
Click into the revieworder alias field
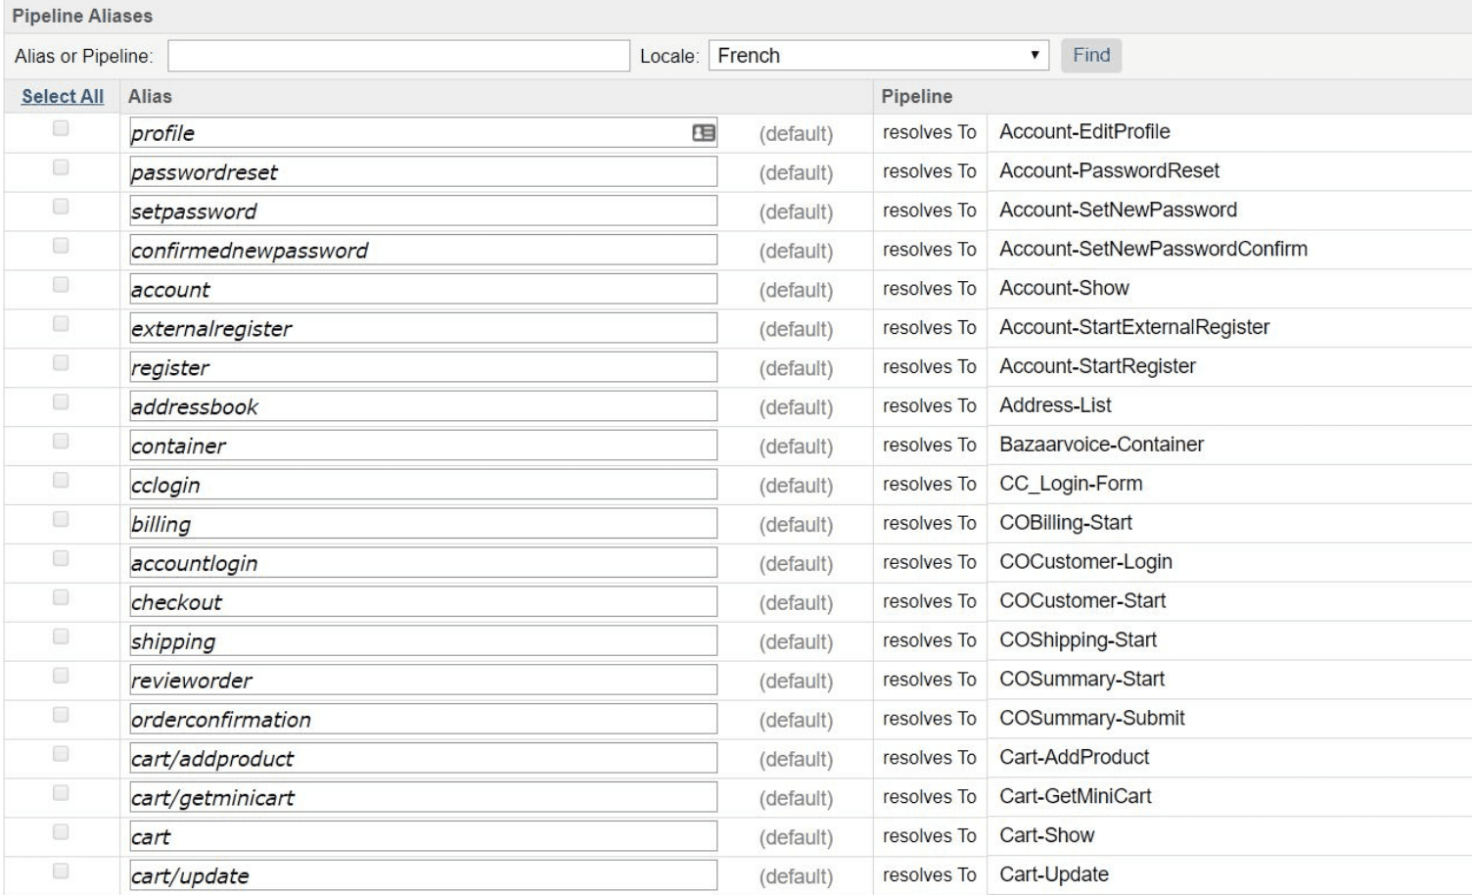point(423,682)
